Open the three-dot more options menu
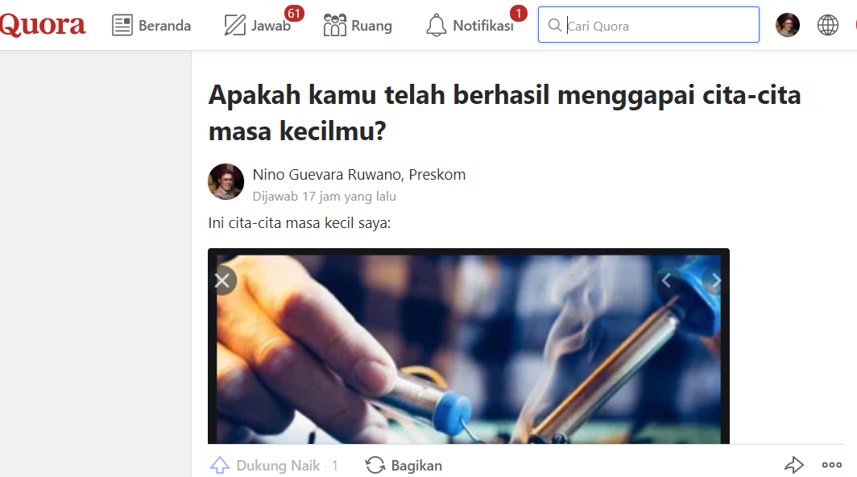This screenshot has width=857, height=477. point(831,465)
